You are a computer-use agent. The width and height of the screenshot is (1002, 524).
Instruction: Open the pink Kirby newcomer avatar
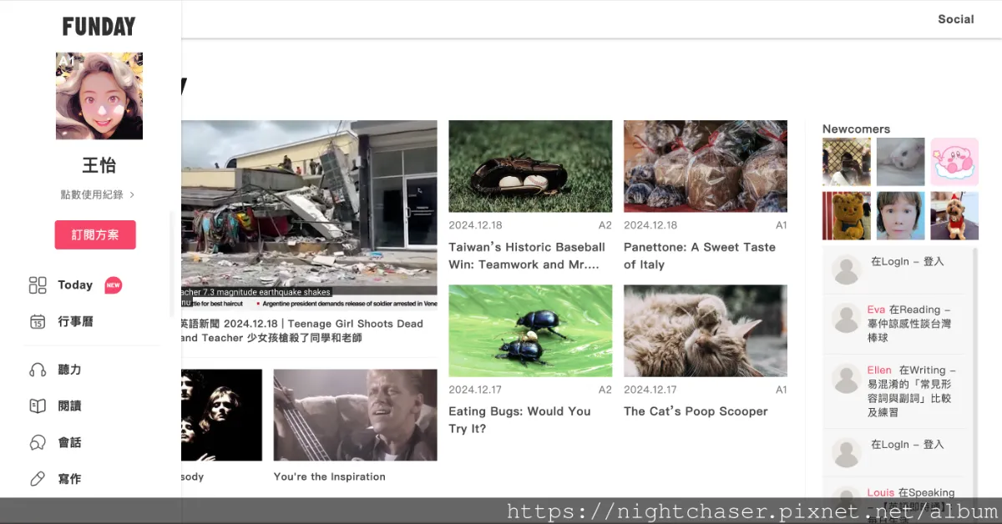(954, 162)
